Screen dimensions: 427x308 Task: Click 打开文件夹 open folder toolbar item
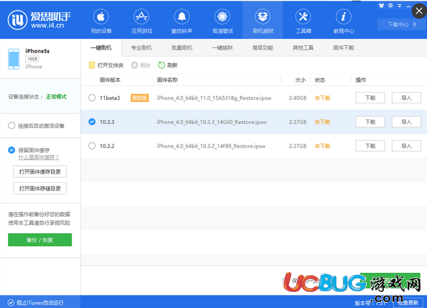click(106, 65)
